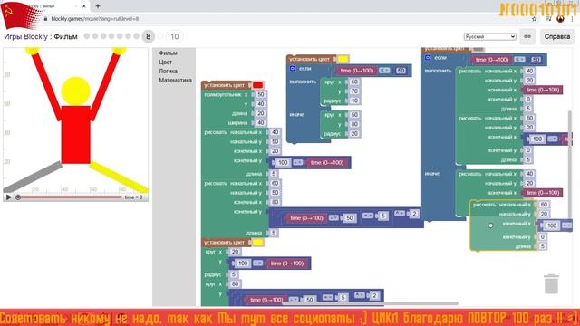Click the 'установить цвет' label with red swatch
The image size is (580, 326).
pyautogui.click(x=224, y=85)
